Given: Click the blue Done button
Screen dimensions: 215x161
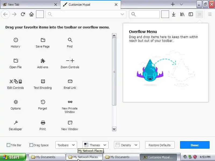Looking at the screenshot, I should pyautogui.click(x=195, y=145).
